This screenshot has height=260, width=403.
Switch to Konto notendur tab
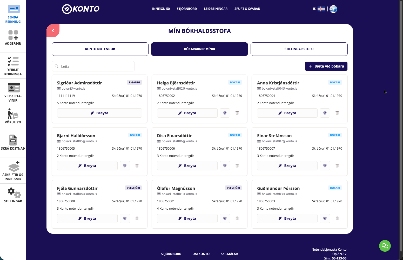100,49
